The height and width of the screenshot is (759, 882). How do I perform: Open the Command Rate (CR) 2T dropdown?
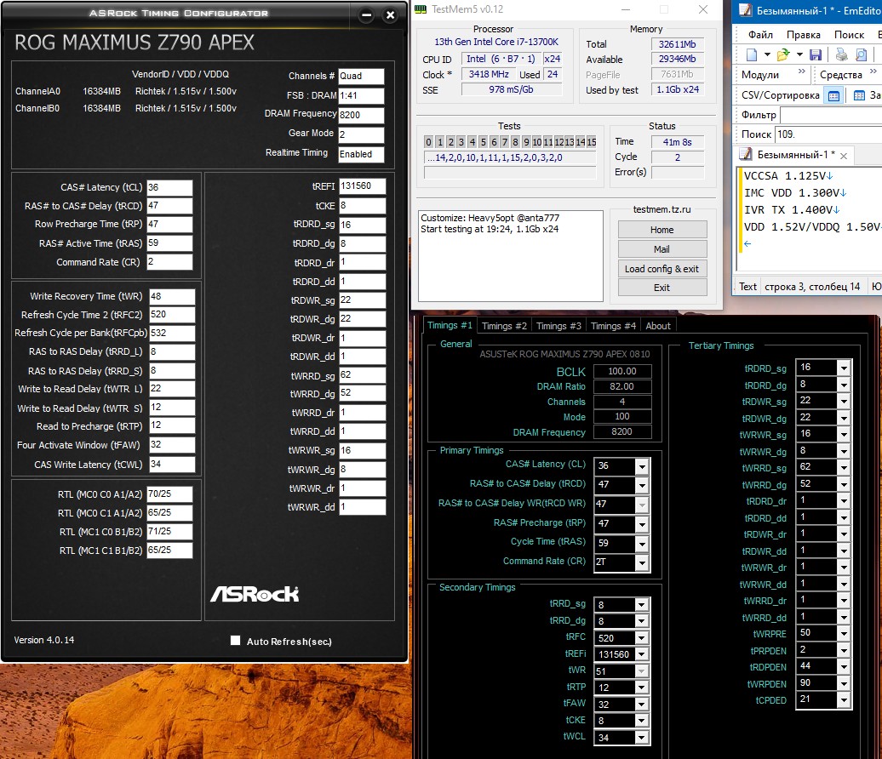pyautogui.click(x=642, y=562)
